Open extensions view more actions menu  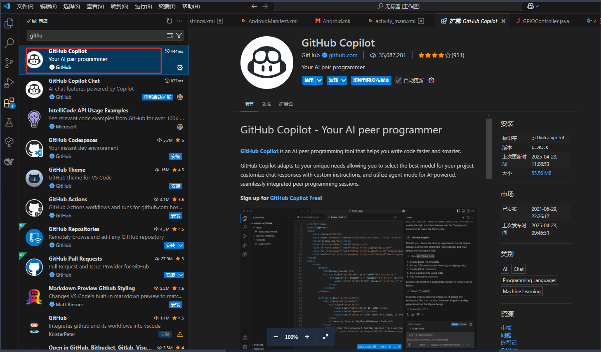click(179, 21)
